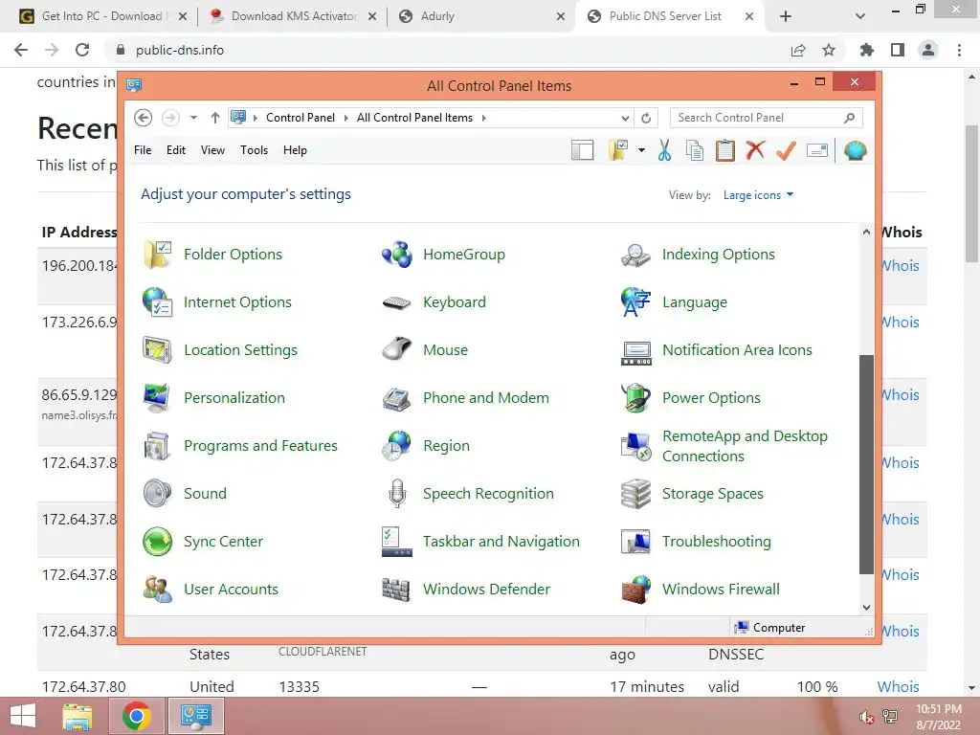Screen dimensions: 980x735
Task: Open the Region globe icon
Action: (x=397, y=446)
